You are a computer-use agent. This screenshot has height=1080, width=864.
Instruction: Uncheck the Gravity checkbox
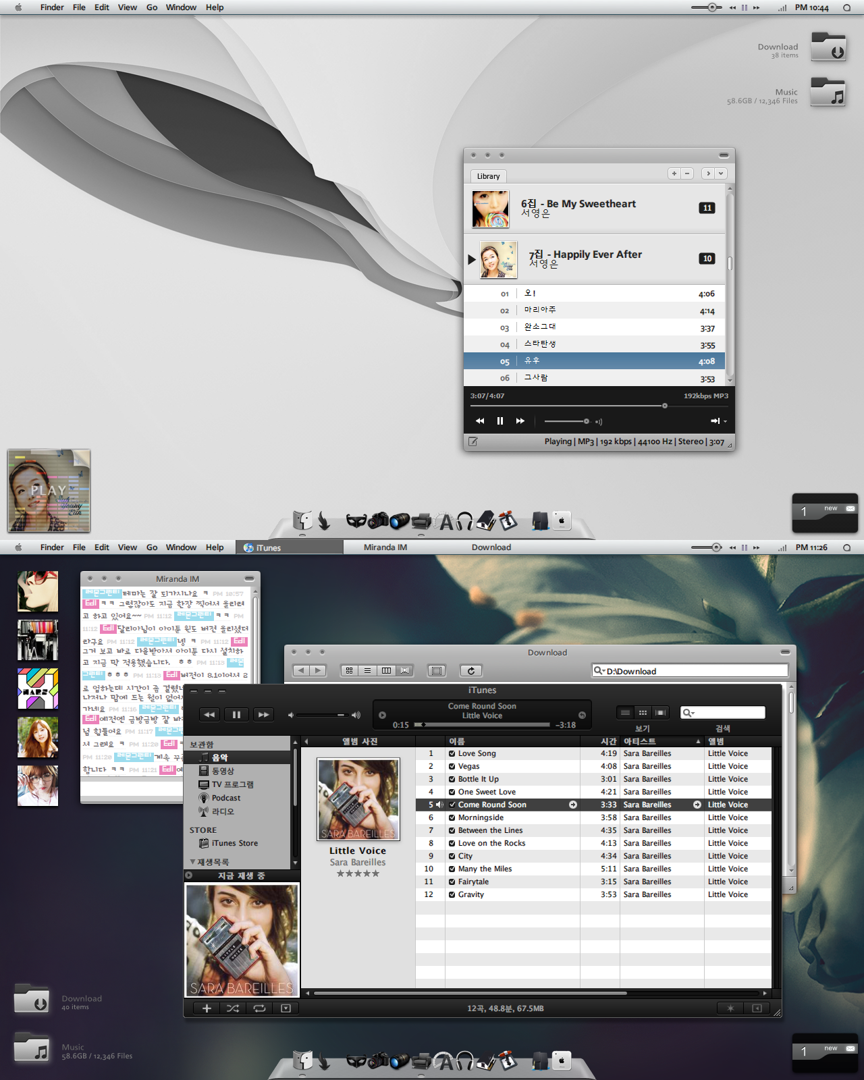452,894
